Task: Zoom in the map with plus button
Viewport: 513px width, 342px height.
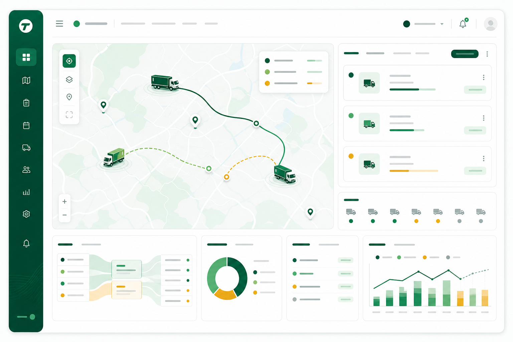Action: (65, 201)
